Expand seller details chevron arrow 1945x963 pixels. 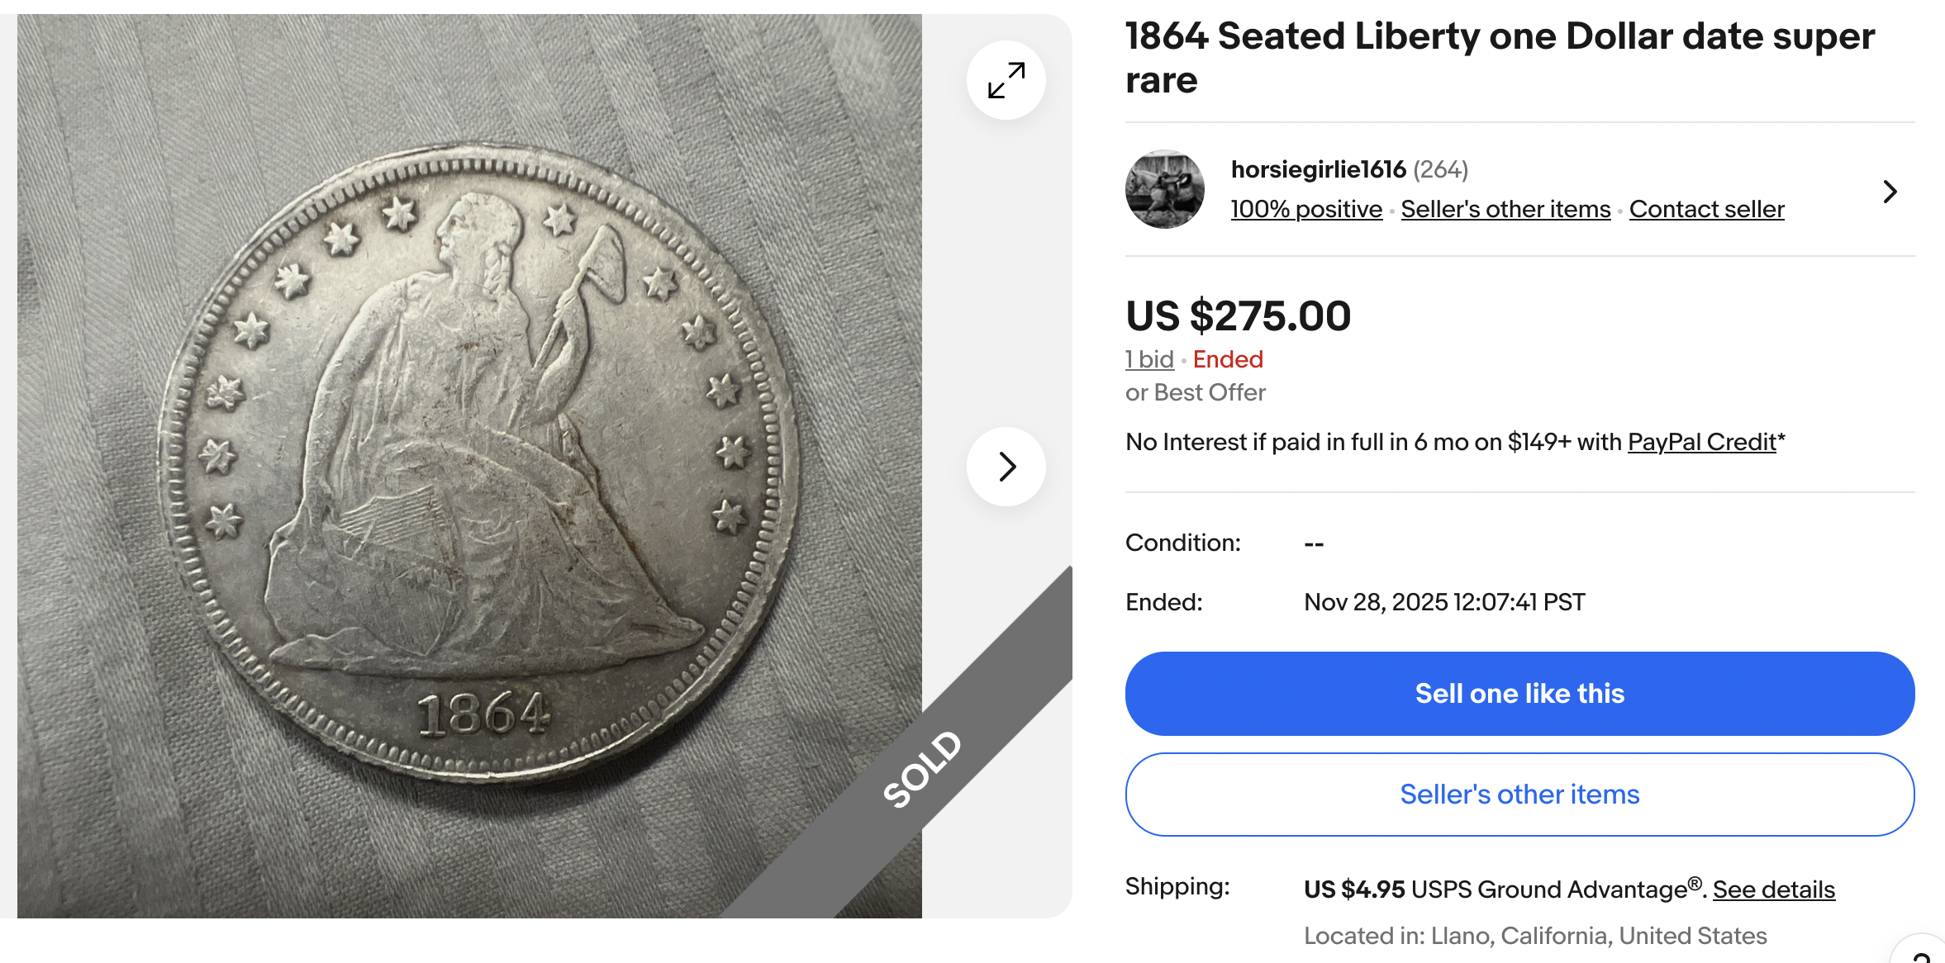pos(1889,192)
